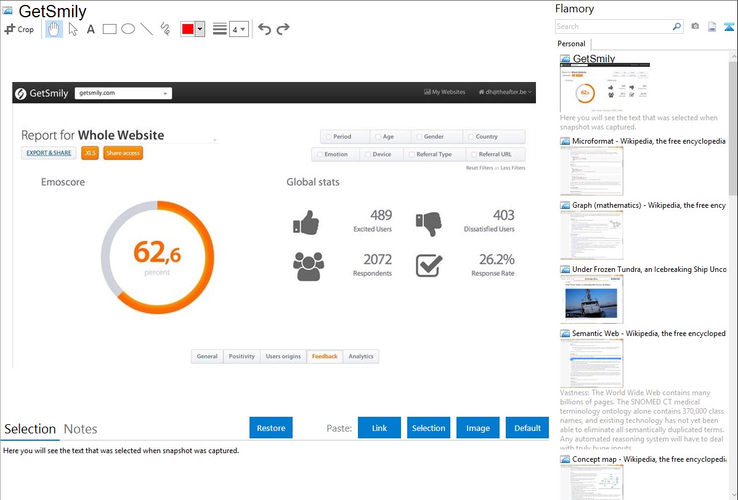
Task: Select the straight line tool
Action: coord(147,29)
